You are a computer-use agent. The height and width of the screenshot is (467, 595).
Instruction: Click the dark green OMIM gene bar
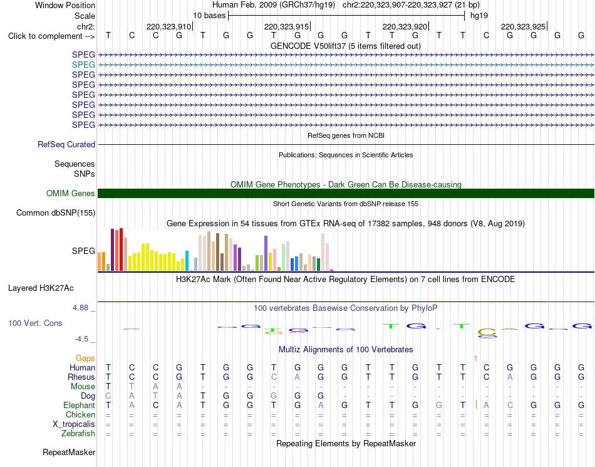point(346,193)
